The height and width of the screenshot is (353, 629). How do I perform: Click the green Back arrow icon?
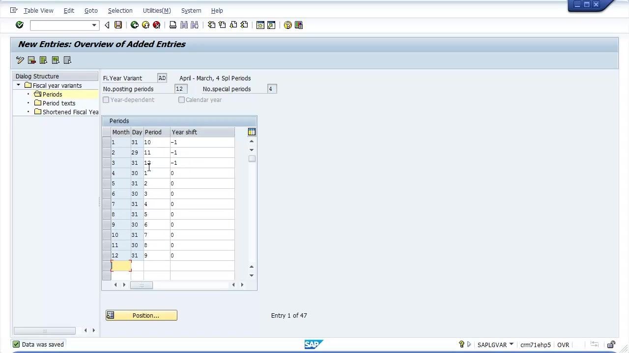pyautogui.click(x=134, y=25)
